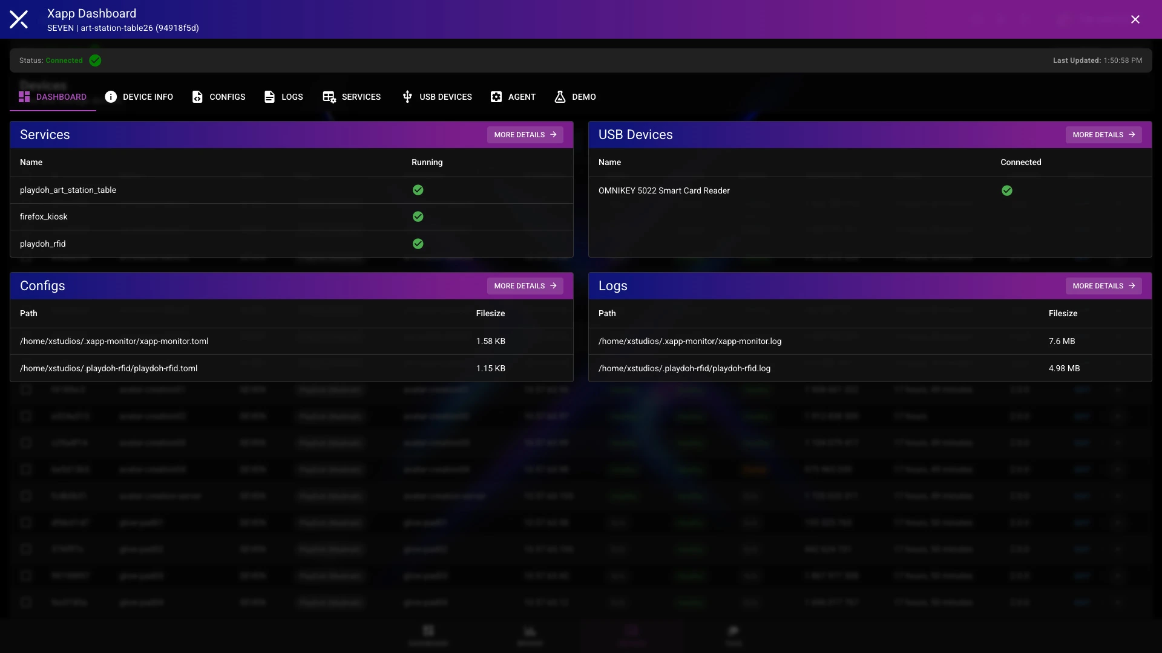Screen dimensions: 1162x653
Task: Click the green Connected status checkmark
Action: click(x=95, y=60)
